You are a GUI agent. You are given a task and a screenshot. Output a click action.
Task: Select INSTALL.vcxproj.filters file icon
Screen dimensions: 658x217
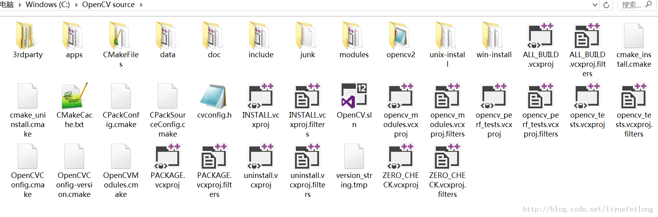[307, 96]
